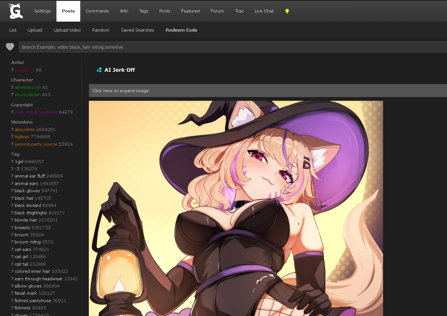Image resolution: width=447 pixels, height=316 pixels.
Task: Open the Pools page
Action: point(165,11)
